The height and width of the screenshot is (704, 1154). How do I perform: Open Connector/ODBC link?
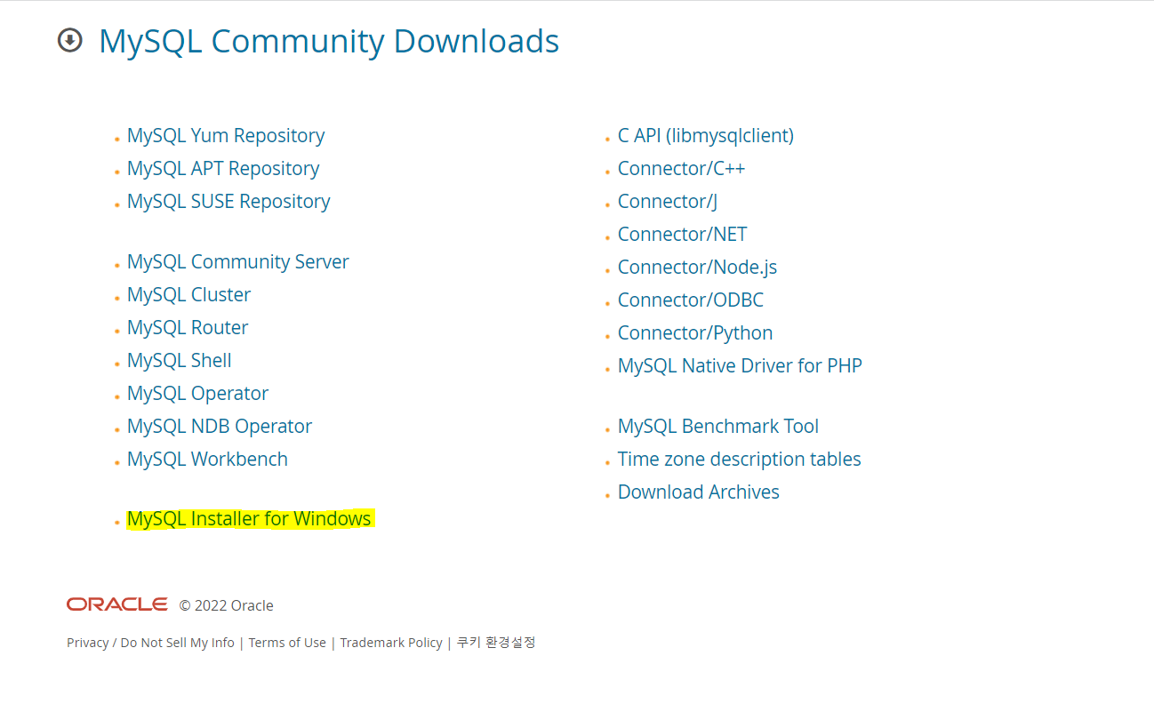[691, 300]
